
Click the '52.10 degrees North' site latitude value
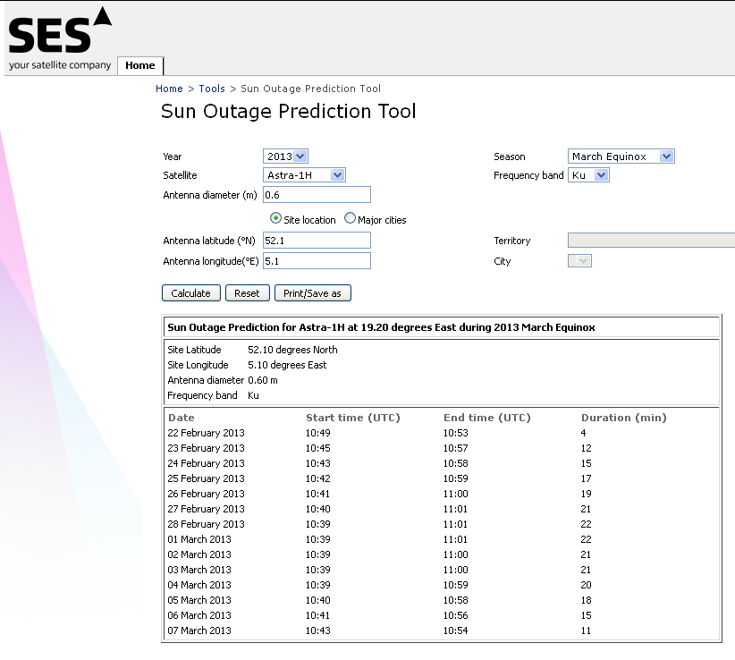[292, 350]
